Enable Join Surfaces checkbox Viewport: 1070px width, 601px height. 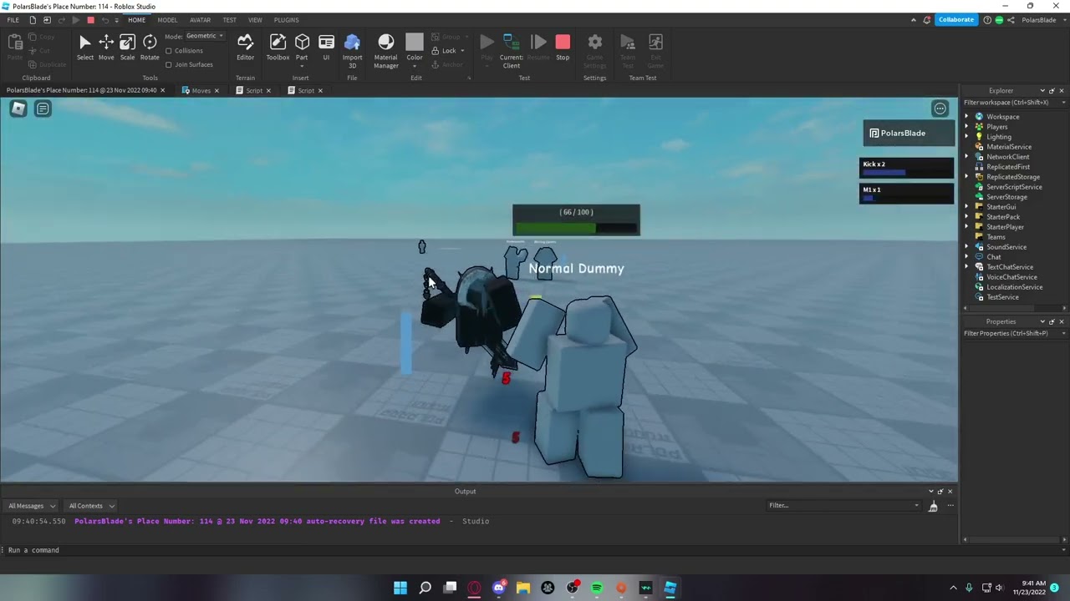pyautogui.click(x=169, y=64)
